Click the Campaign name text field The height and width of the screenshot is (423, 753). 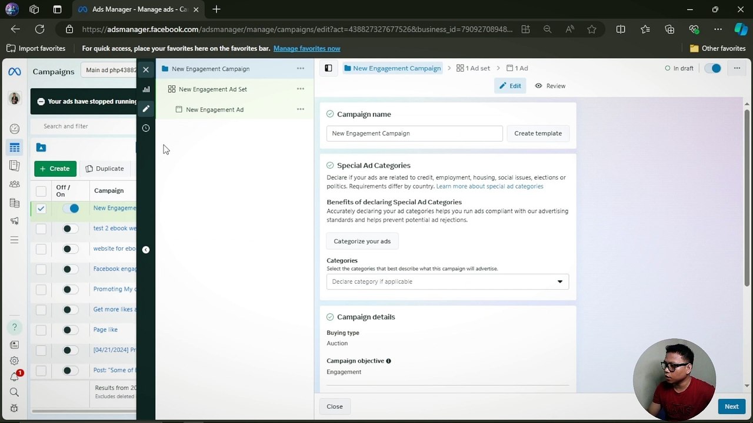(415, 133)
